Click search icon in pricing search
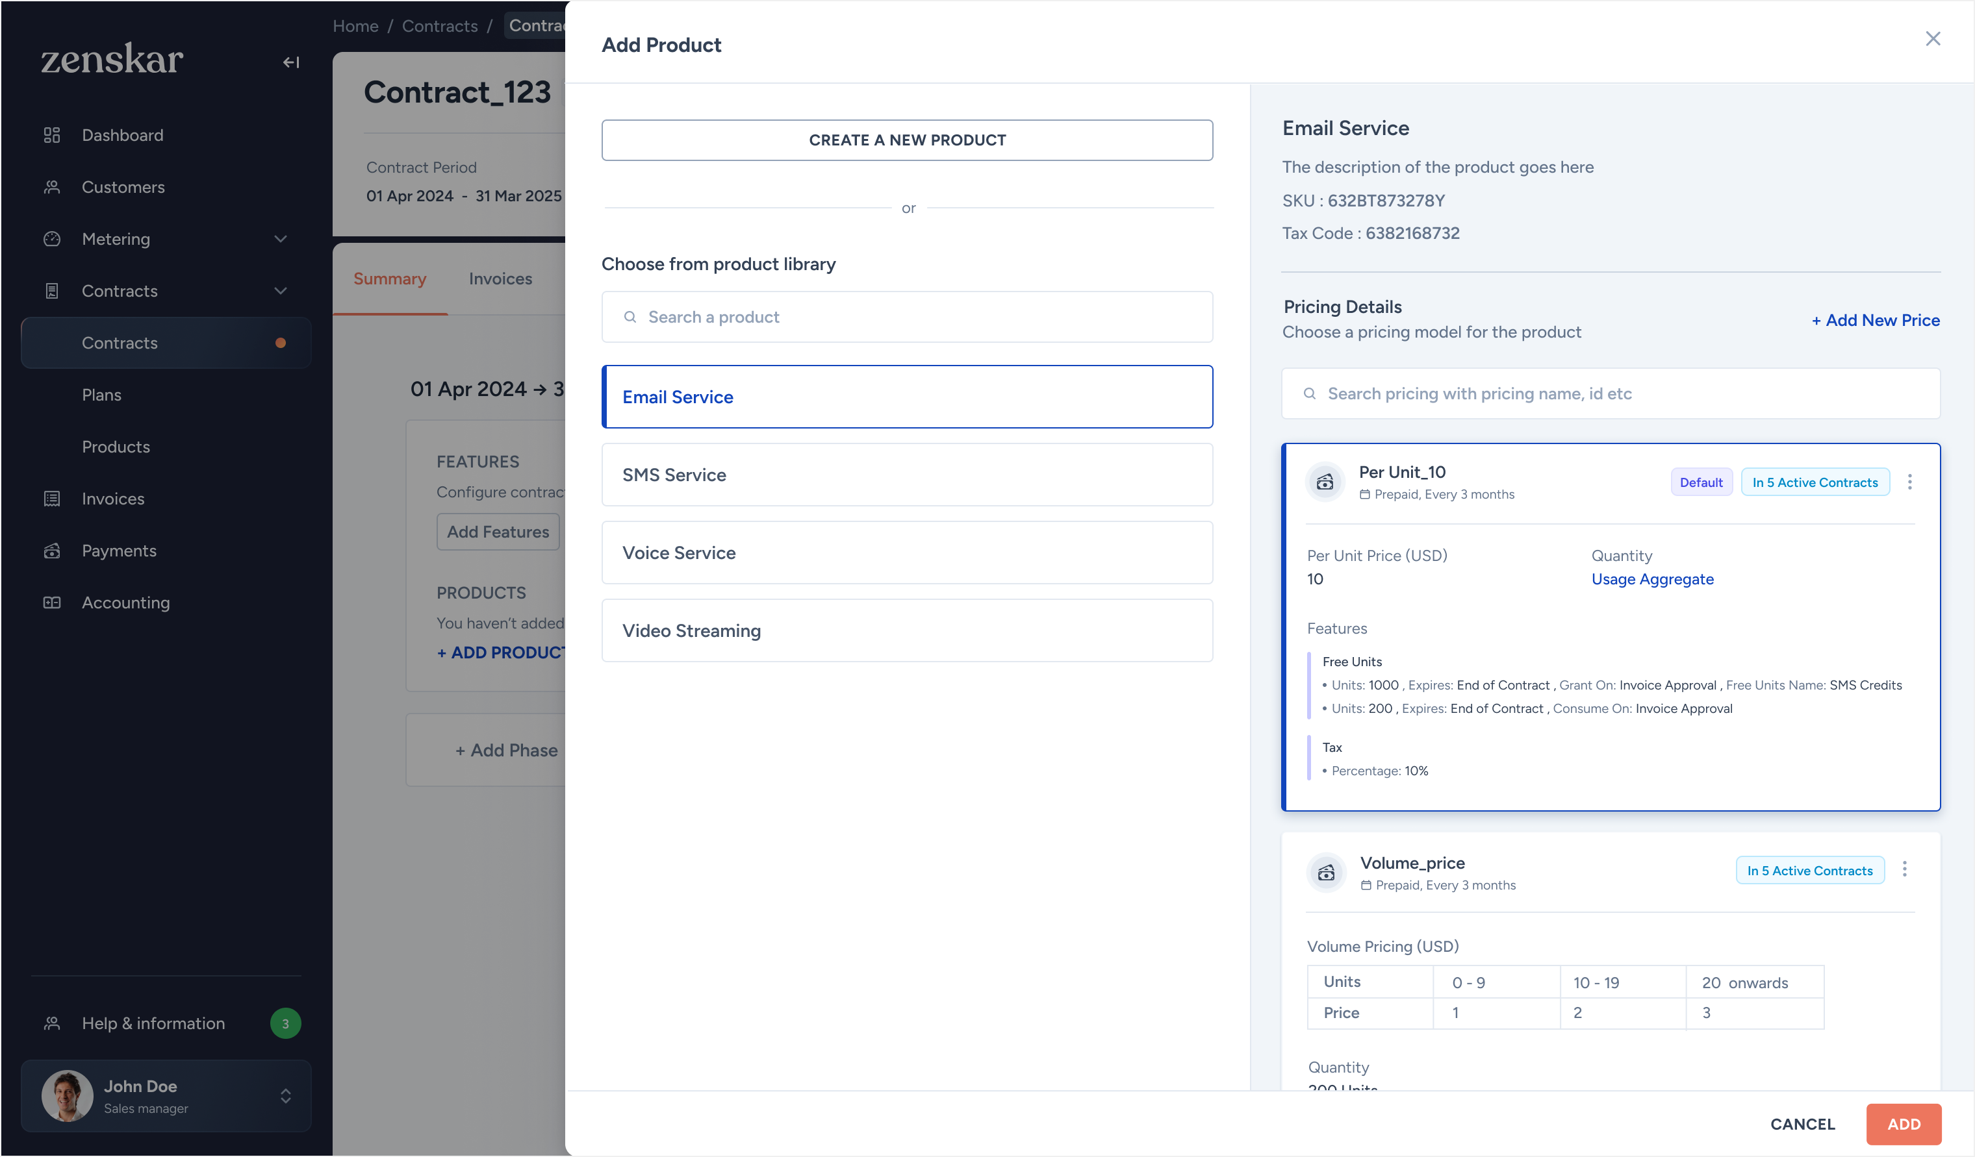The width and height of the screenshot is (1975, 1157). 1309,393
